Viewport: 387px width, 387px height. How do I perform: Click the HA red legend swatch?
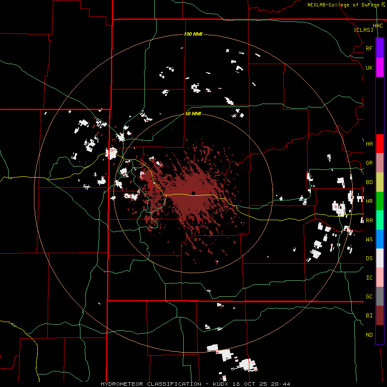click(x=380, y=144)
